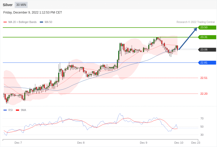This screenshot has height=147, width=217.
Task: Click the blue MA 50 legend swatch
Action: click(41, 22)
